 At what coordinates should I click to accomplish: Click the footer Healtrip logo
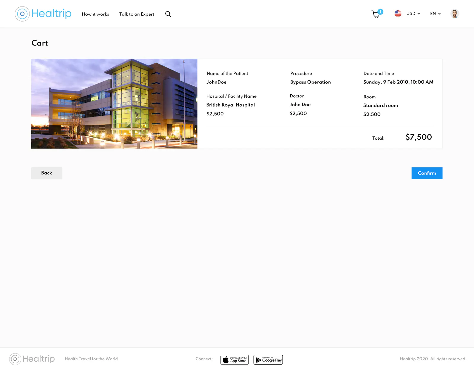click(x=32, y=359)
